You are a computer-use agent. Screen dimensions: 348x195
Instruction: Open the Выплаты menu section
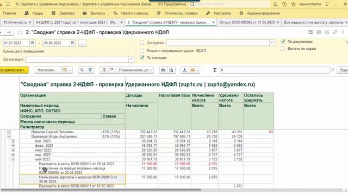click(x=94, y=13)
